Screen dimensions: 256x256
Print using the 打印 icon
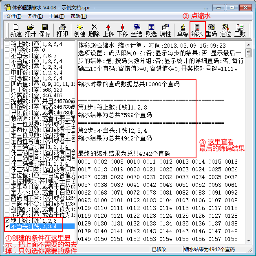point(62,31)
